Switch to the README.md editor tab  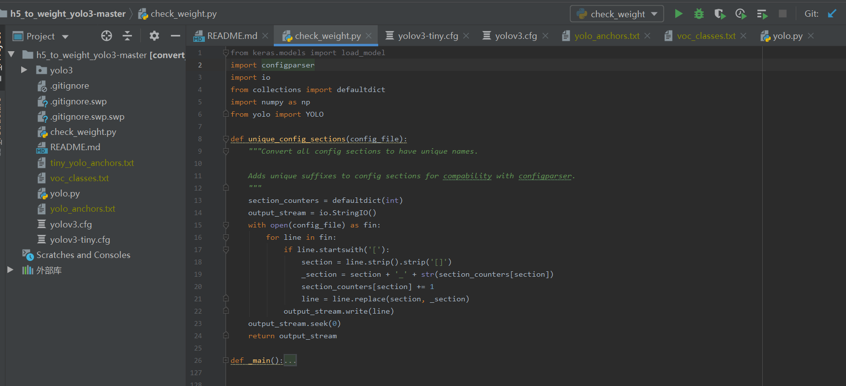232,36
